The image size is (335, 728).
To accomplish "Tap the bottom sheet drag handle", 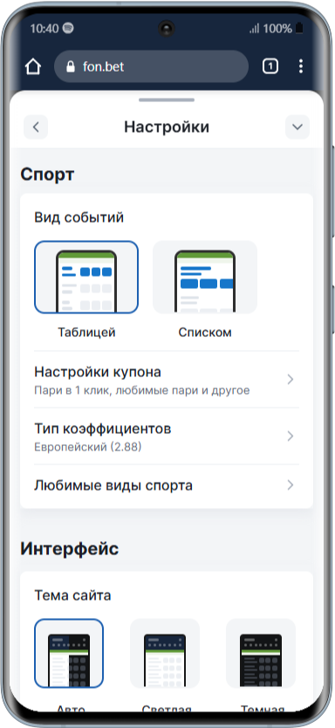I will coord(167,100).
